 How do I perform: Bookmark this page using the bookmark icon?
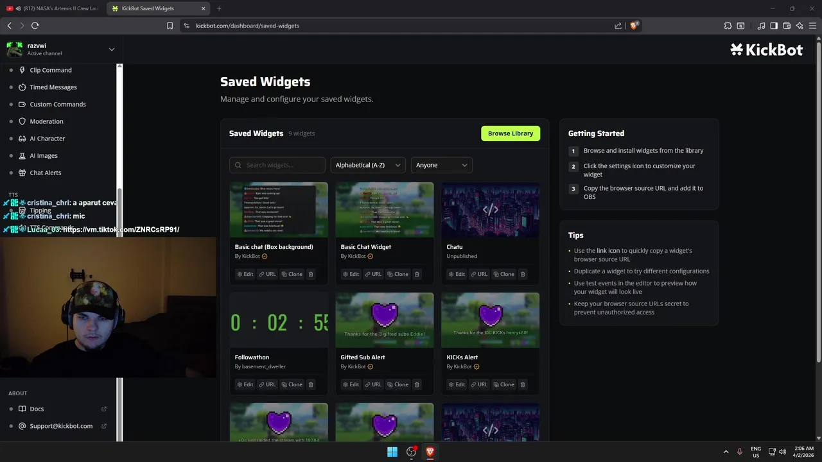[x=170, y=26]
